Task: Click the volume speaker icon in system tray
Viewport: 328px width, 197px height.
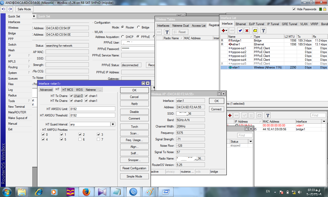Action: (x=300, y=192)
